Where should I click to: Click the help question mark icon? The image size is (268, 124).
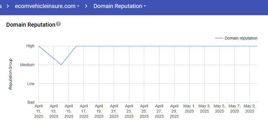[58, 24]
